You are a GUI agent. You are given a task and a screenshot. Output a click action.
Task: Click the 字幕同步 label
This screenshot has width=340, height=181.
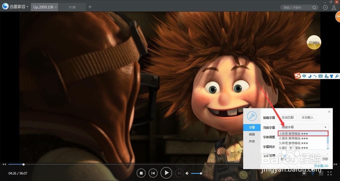pos(269,147)
